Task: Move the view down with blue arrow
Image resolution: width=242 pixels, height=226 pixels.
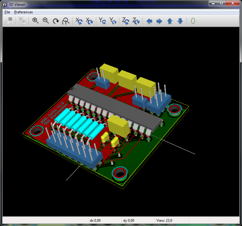Action: point(180,21)
